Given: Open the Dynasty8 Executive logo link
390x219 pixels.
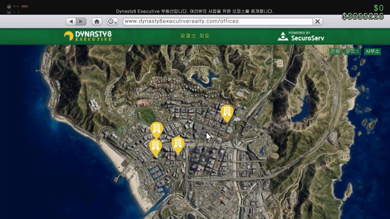Looking at the screenshot, I should click(88, 36).
